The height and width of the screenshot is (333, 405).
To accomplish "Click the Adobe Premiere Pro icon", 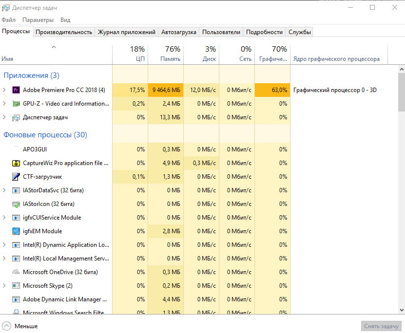I will 16,90.
